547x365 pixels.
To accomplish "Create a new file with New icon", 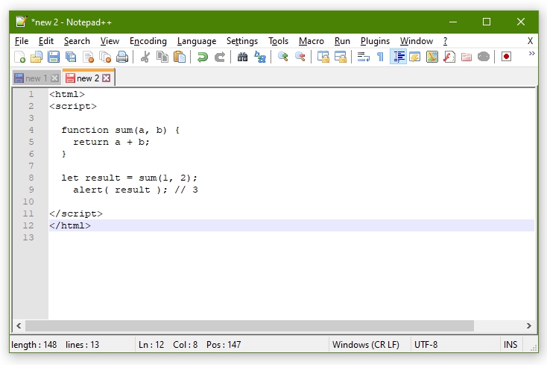I will 19,57.
